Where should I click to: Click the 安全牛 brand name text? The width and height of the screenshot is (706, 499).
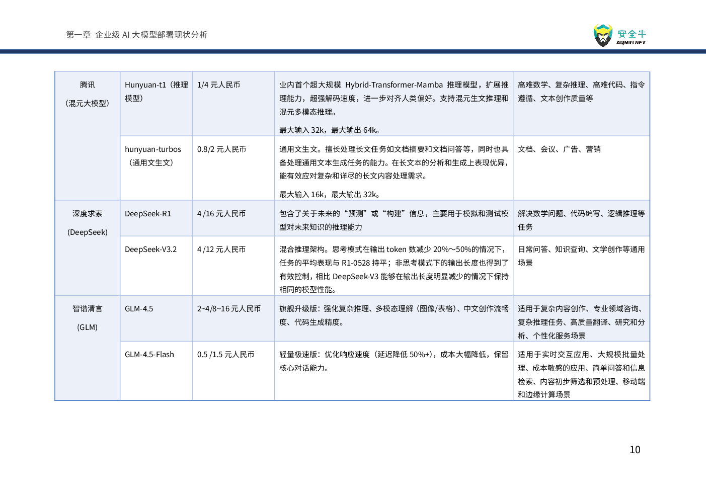(632, 34)
